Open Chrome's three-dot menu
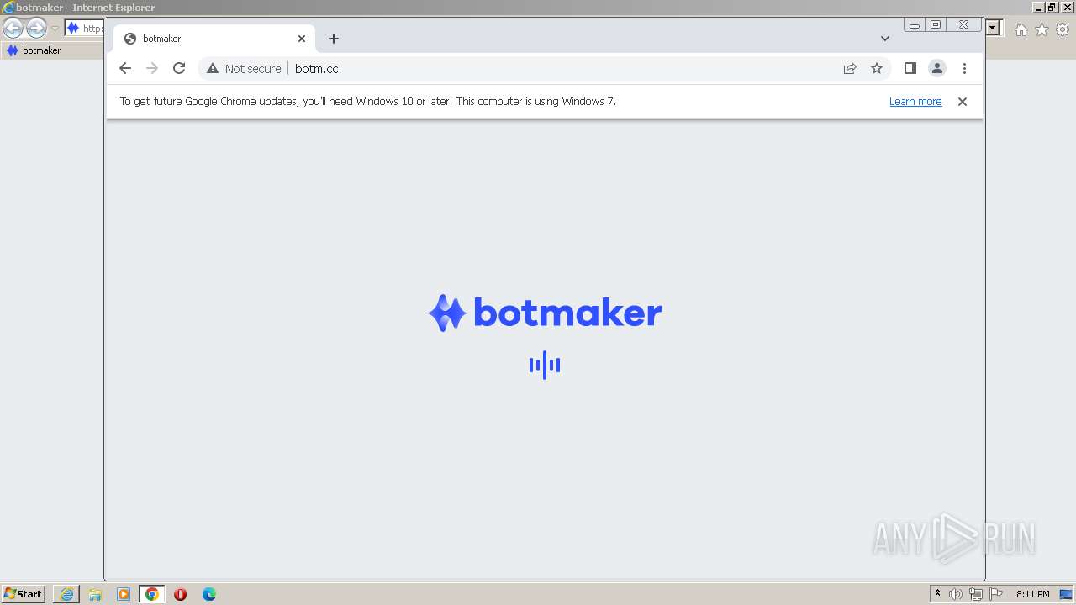Viewport: 1076px width, 605px height. click(964, 69)
